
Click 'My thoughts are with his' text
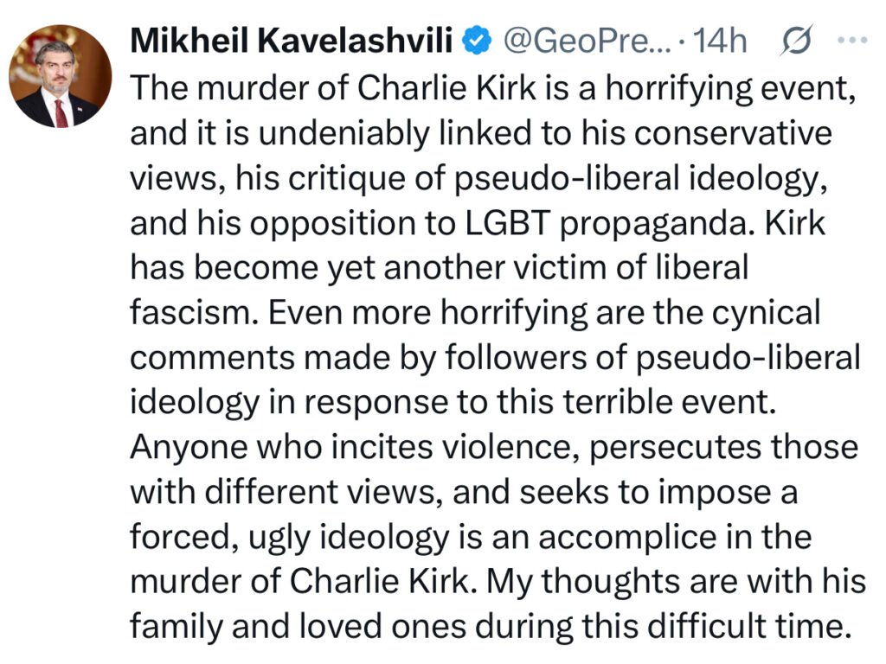[676, 581]
